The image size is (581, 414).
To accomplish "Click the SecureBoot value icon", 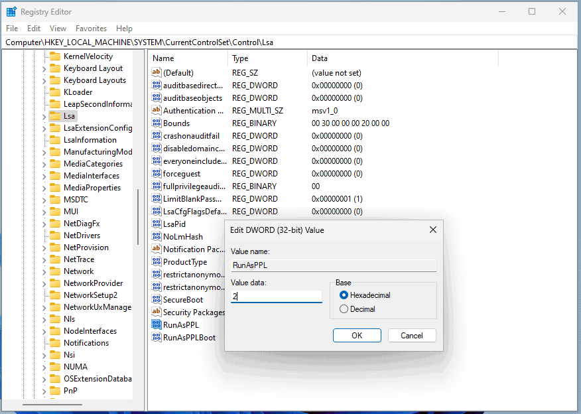I will [157, 299].
